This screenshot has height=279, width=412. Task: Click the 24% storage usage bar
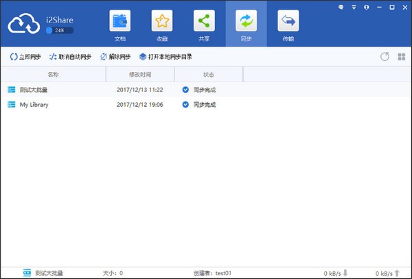pos(59,31)
